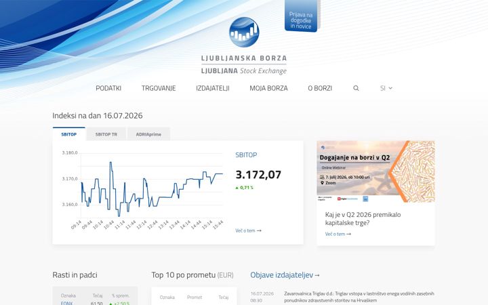The height and width of the screenshot is (305, 488).
Task: Open the PODATKI menu
Action: point(108,88)
